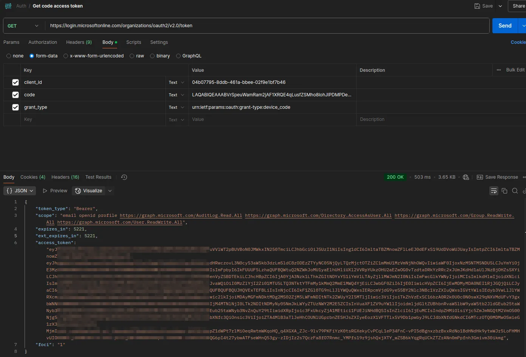526x357 pixels.
Task: Open the AuditLog.Read.All scope link
Action: [x=181, y=215]
